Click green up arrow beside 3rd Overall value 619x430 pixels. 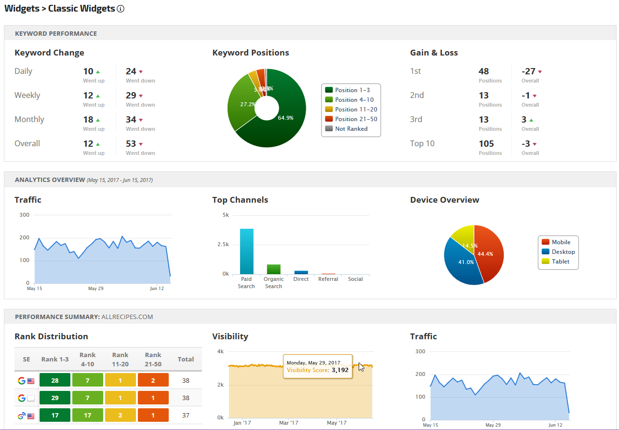tap(531, 120)
